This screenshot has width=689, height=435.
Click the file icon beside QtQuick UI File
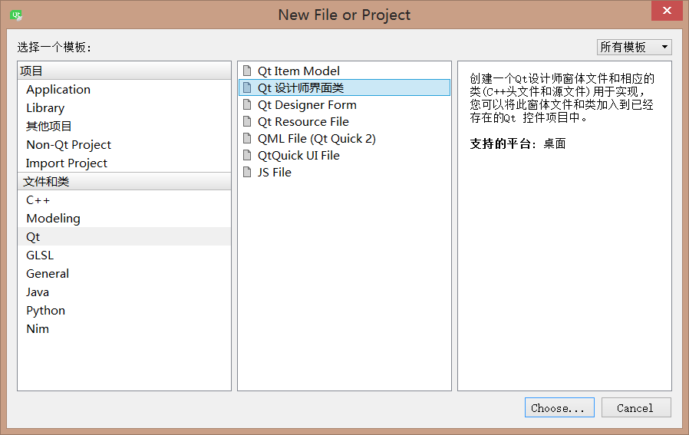pos(247,155)
